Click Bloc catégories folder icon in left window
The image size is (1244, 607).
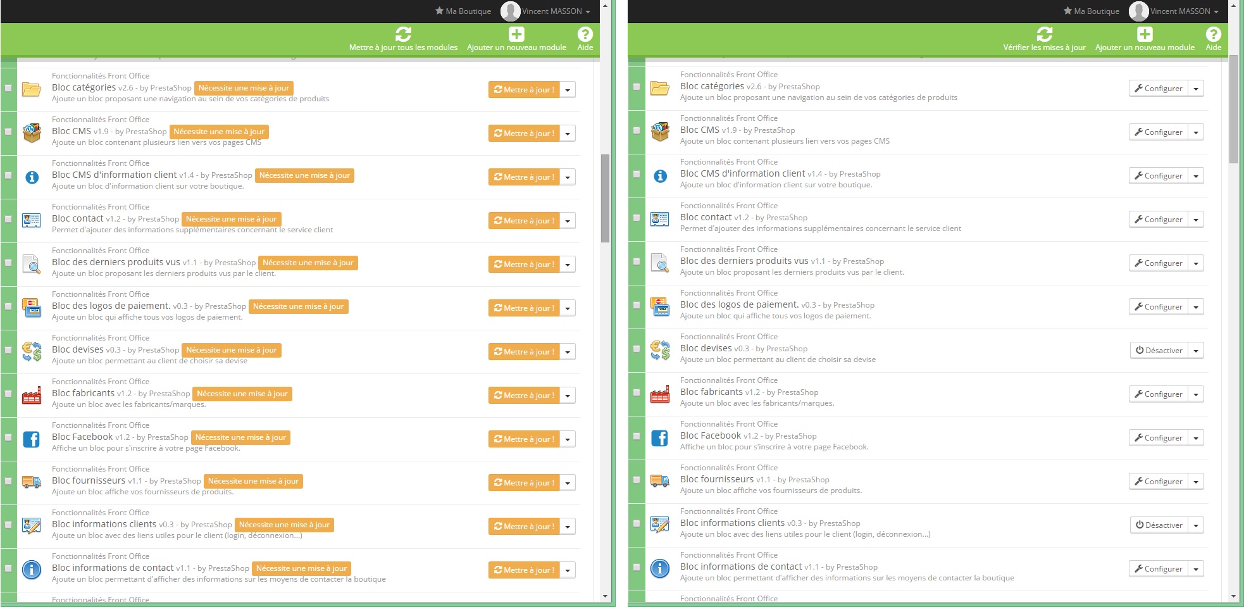click(32, 89)
